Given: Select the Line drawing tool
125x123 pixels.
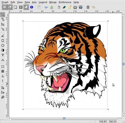Looking at the screenshot, I should (x=3, y=36).
